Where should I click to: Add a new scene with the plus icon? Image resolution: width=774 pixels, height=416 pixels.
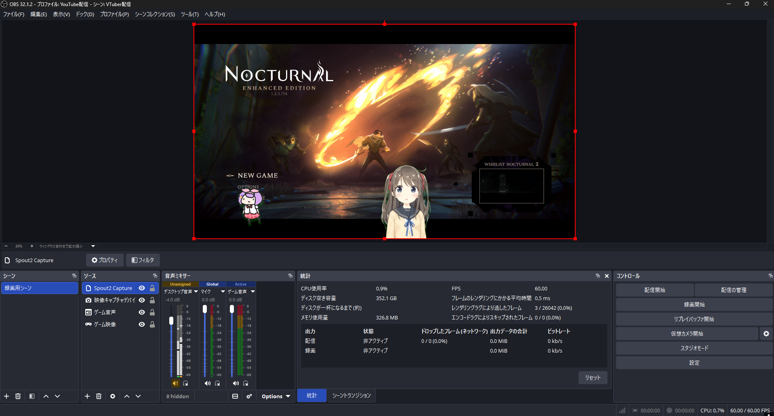pyautogui.click(x=6, y=396)
